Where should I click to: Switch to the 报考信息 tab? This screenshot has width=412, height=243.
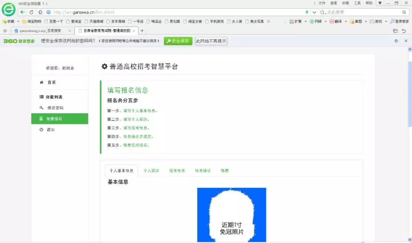177,171
